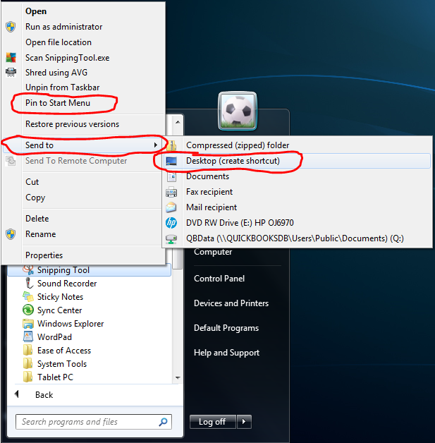This screenshot has height=443, width=435.
Task: Click the zipped folder icon in Send to submenu
Action: pos(171,145)
